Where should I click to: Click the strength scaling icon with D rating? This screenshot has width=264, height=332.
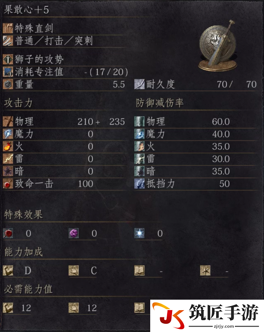point(8,271)
